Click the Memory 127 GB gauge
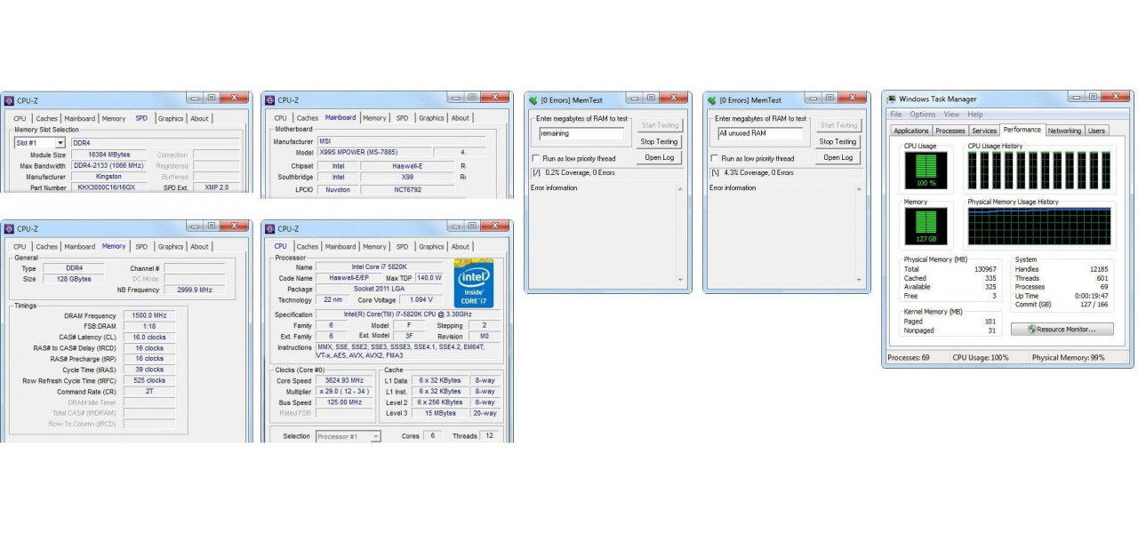1138x533 pixels. 926,226
